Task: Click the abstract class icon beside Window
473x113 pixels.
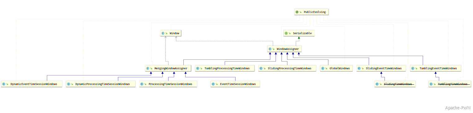Action: (x=163, y=33)
